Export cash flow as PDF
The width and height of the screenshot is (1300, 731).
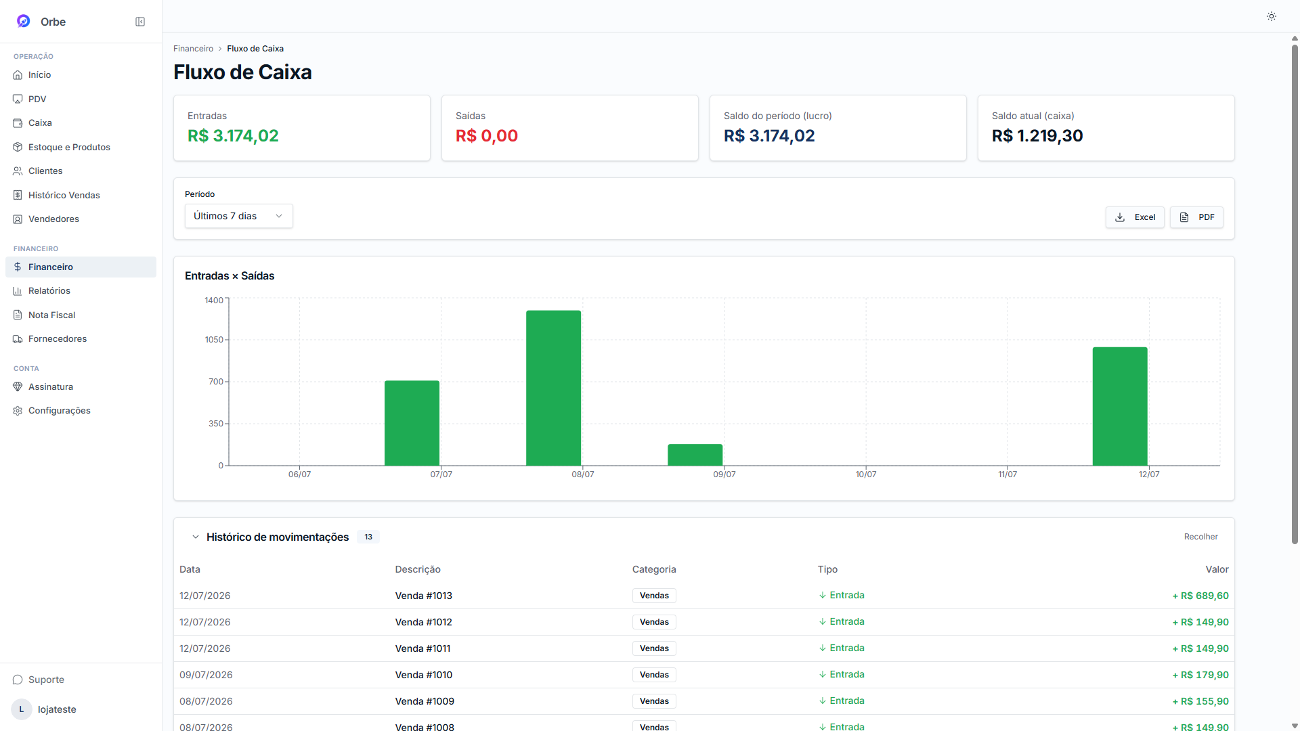click(x=1196, y=217)
